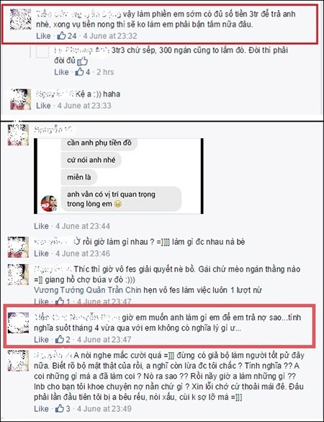Click avatar of highlighted 23:47 comment
This screenshot has height=422, width=324.
pyautogui.click(x=18, y=323)
